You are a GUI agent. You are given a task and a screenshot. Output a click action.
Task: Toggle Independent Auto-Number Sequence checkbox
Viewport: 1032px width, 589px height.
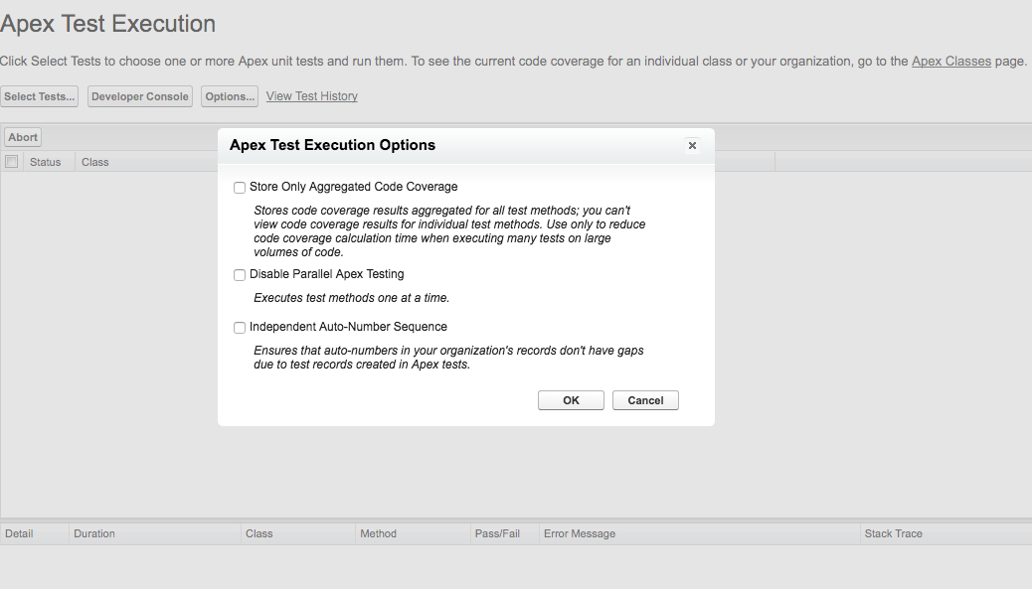click(x=240, y=328)
